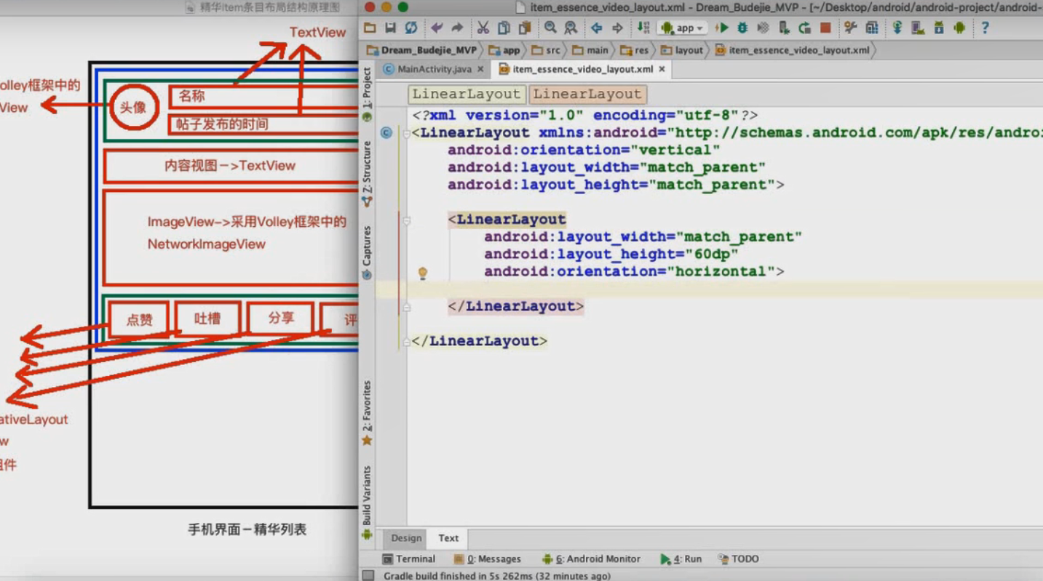Navigate Back with left arrow icon
This screenshot has height=581, width=1043.
click(597, 28)
